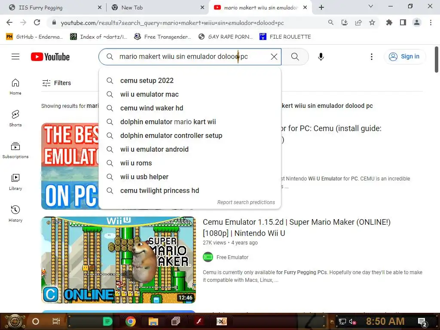Click the YouTube logo

[50, 57]
